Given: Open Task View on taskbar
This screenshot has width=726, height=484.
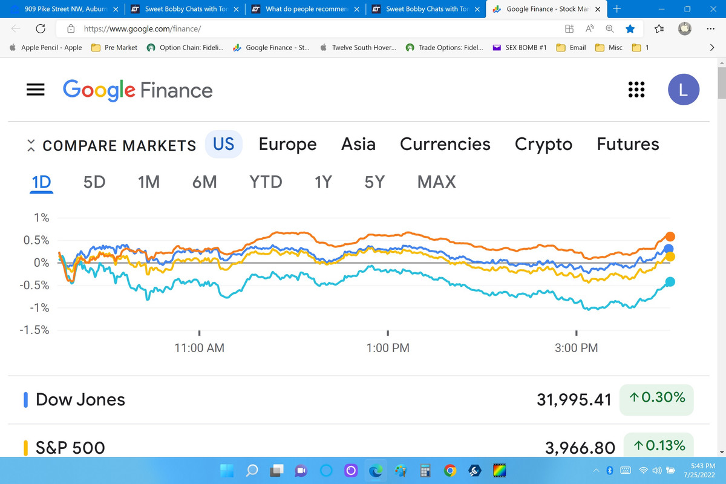Looking at the screenshot, I should 276,471.
